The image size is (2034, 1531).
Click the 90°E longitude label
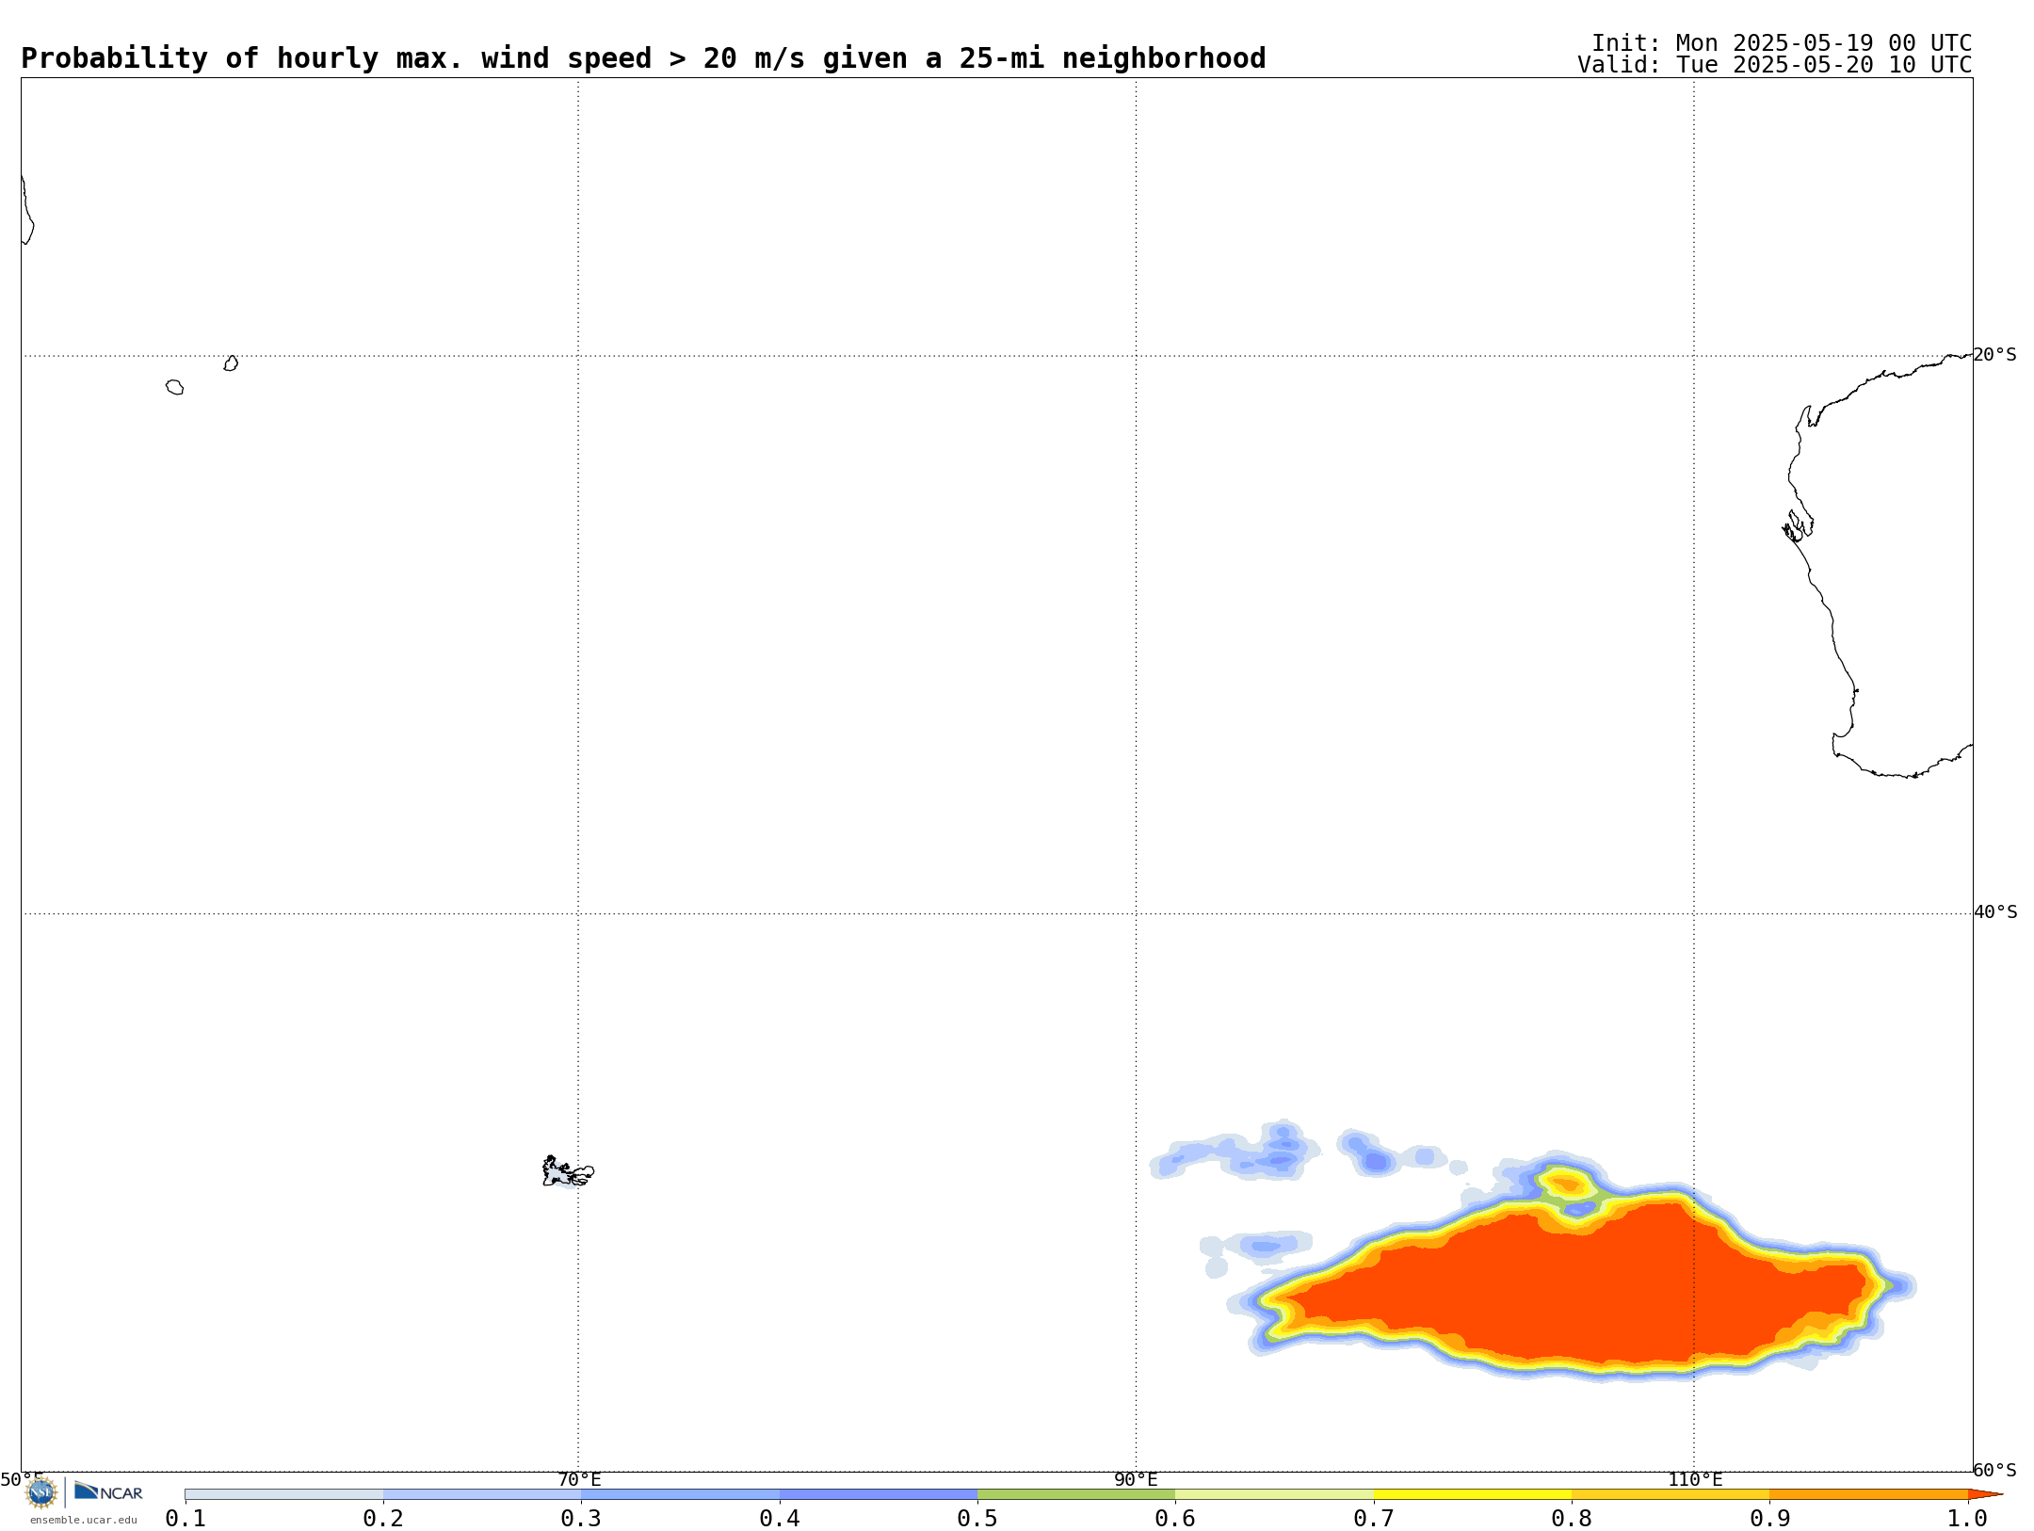tap(1136, 1479)
